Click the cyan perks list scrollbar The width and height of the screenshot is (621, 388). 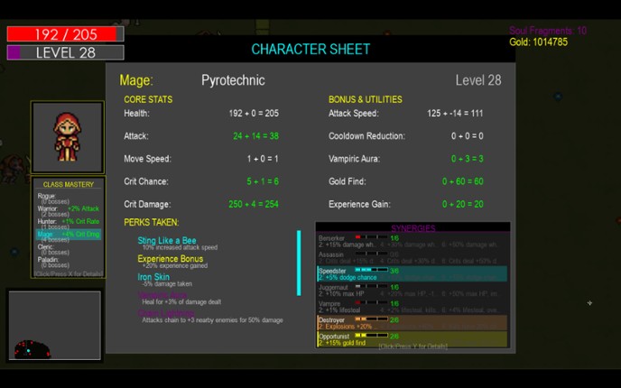pos(299,263)
